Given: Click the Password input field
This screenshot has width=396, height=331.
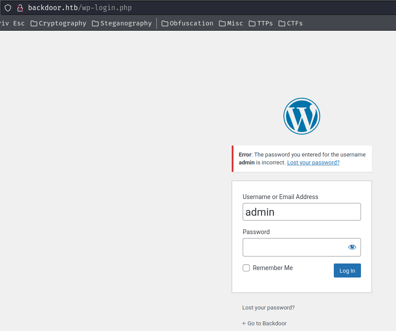Looking at the screenshot, I should click(x=301, y=247).
